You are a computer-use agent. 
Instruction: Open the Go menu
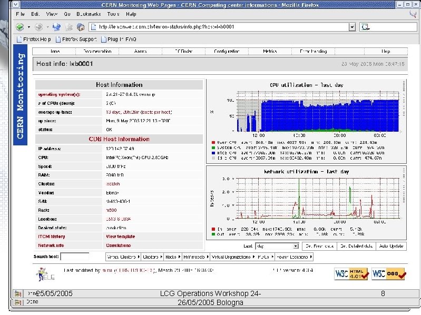coord(67,14)
